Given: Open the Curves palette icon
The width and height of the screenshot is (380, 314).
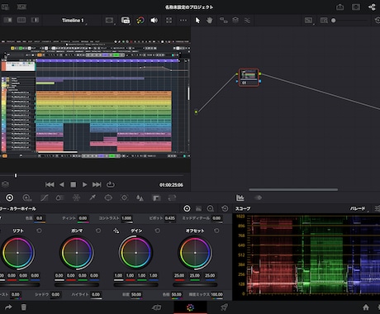Looking at the screenshot, I should tap(44, 197).
